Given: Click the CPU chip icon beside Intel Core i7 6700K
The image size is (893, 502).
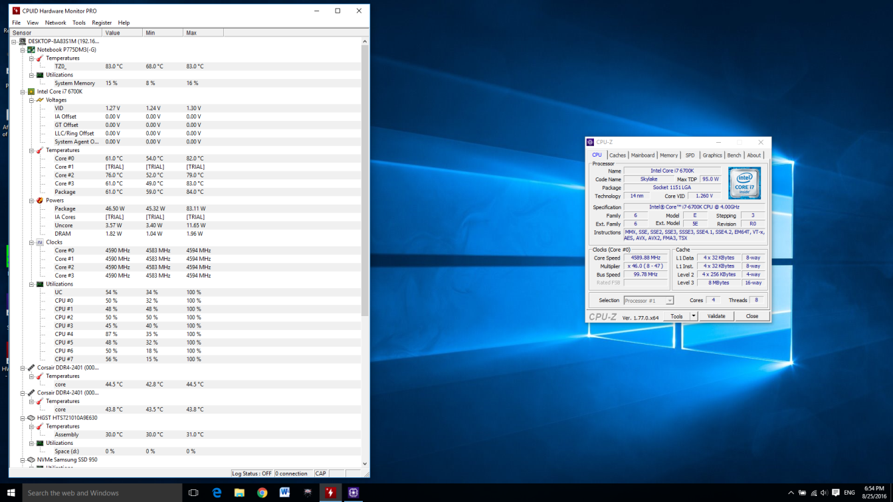Looking at the screenshot, I should (x=31, y=92).
